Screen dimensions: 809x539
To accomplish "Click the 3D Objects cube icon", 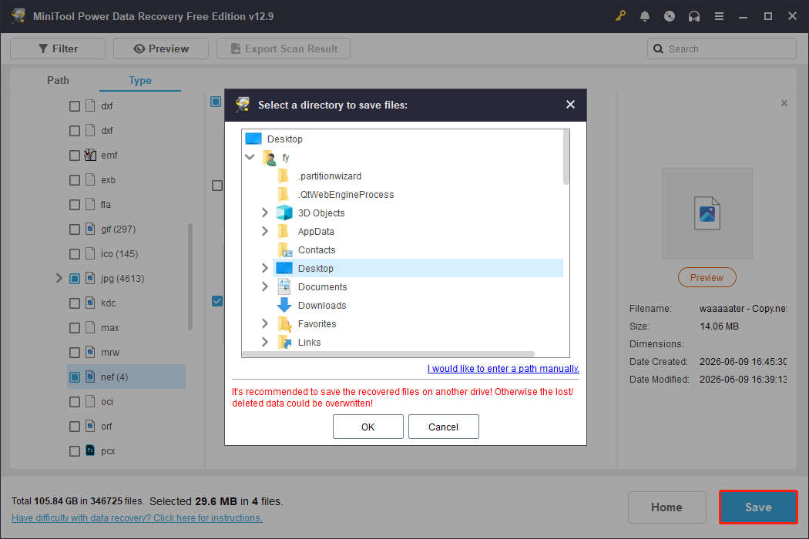I will coord(284,213).
